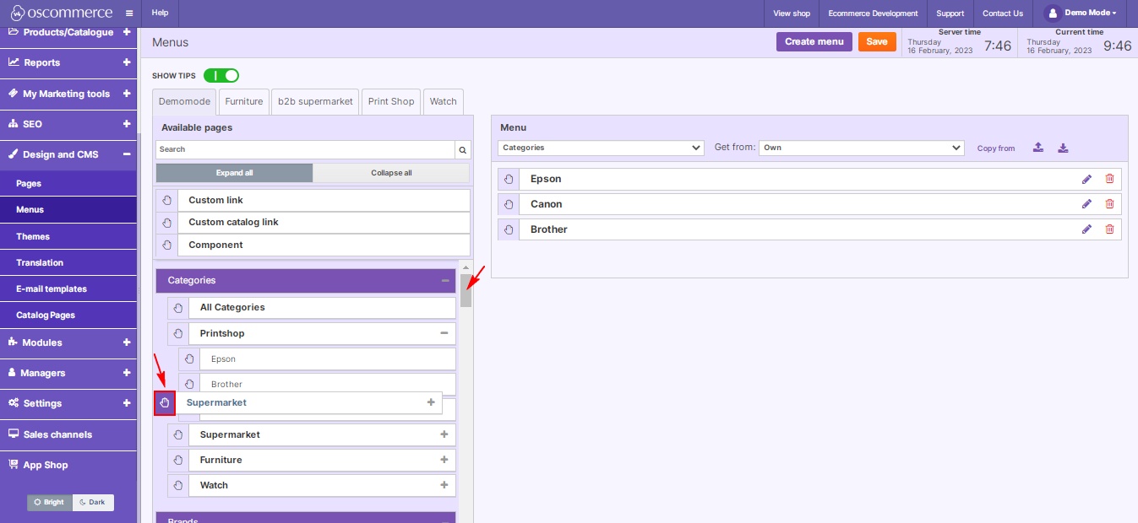Enable Dark theme in the sidebar
The height and width of the screenshot is (523, 1138).
click(93, 502)
